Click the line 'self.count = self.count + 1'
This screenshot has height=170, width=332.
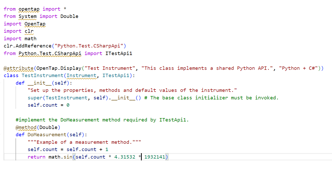tap(68, 149)
